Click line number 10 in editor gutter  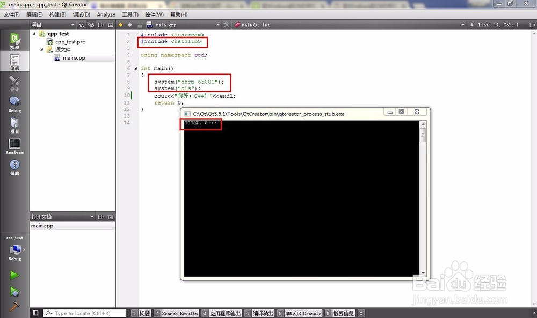[x=127, y=95]
